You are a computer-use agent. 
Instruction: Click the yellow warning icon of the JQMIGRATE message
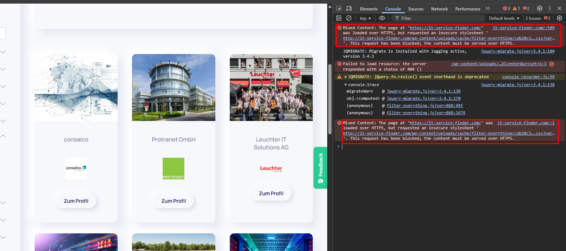point(339,77)
